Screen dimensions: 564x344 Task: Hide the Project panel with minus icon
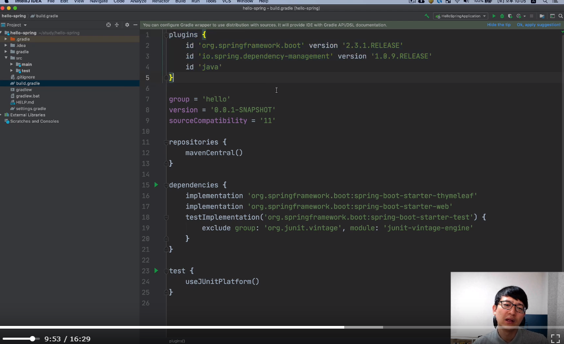pos(135,25)
